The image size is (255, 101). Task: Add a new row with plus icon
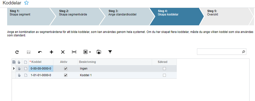point(51,52)
